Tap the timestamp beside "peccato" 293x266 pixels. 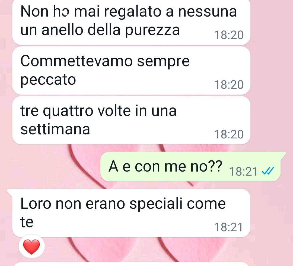(229, 85)
